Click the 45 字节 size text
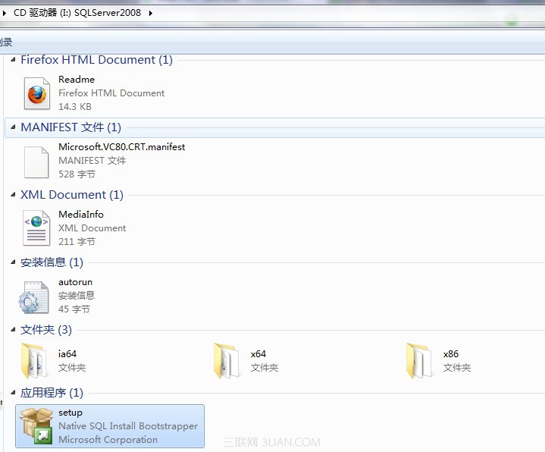 pyautogui.click(x=74, y=309)
